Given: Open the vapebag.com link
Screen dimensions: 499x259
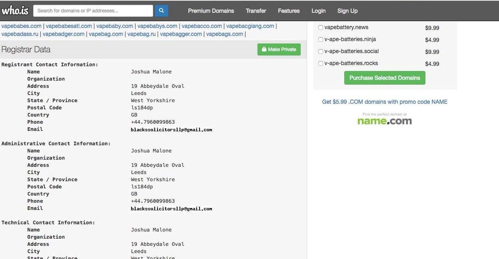Looking at the screenshot, I should click(x=106, y=34).
